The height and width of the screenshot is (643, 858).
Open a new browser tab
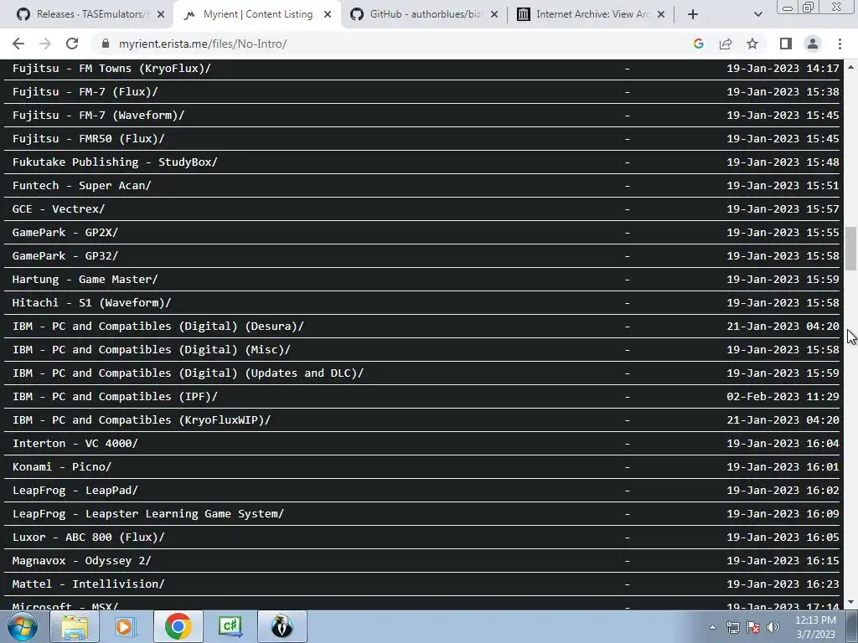[693, 14]
